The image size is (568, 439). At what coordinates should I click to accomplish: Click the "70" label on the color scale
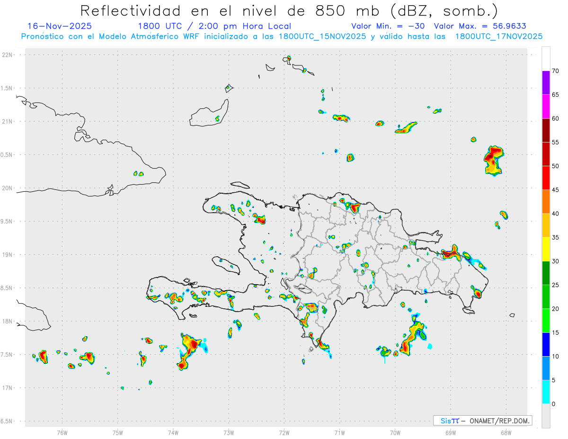pos(556,71)
